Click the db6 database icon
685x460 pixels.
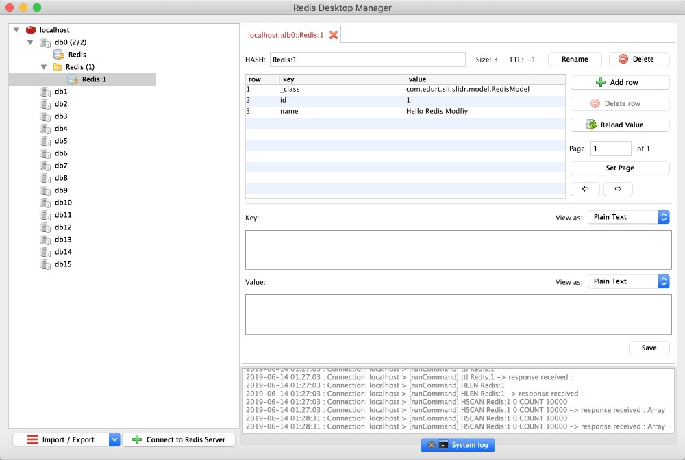[45, 153]
